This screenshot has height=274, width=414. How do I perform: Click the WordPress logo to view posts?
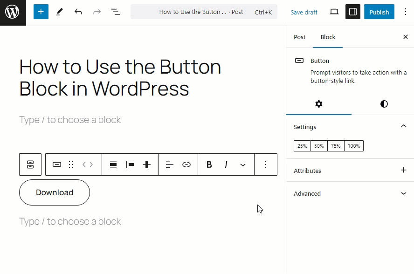coord(13,13)
